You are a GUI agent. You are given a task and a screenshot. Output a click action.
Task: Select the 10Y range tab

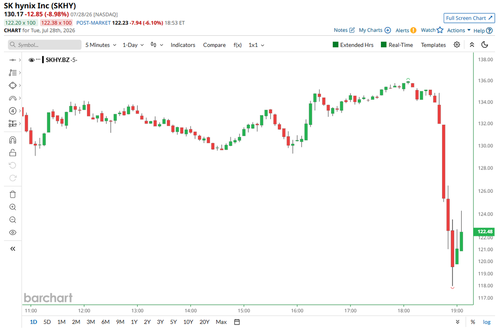pyautogui.click(x=188, y=322)
